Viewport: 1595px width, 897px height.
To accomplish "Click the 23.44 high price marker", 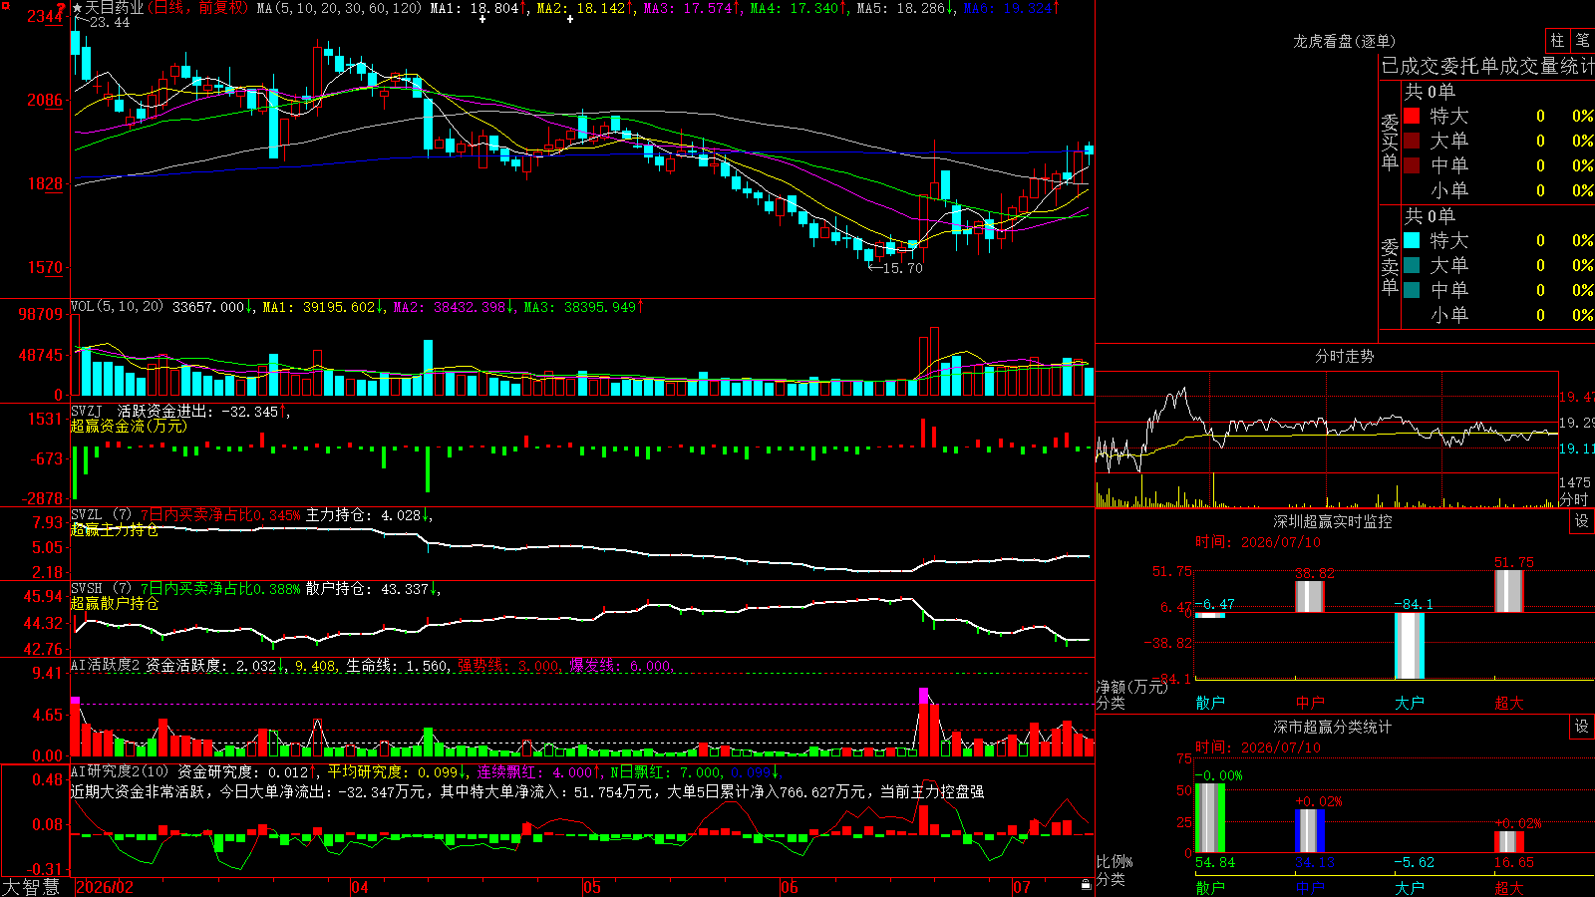I will click(x=109, y=22).
